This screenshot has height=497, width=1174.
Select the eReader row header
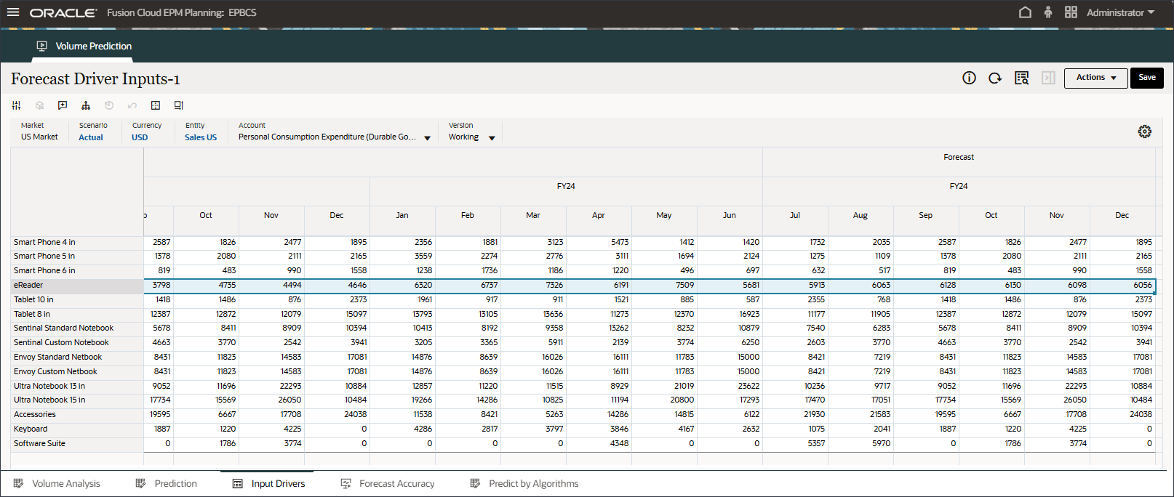(76, 286)
